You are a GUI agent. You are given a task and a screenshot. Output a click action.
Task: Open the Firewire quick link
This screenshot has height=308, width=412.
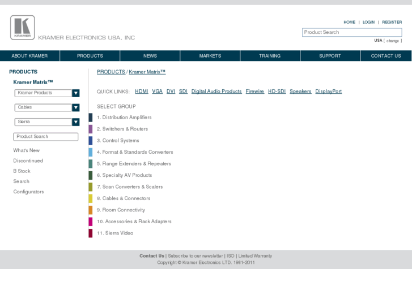click(255, 91)
